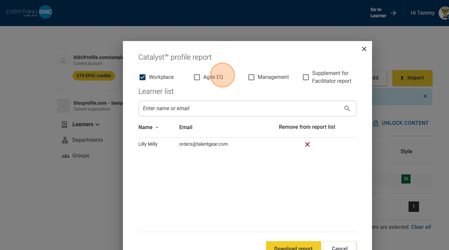Viewport: 449px width, 250px height.
Task: Open Groups in the sidebar
Action: (x=81, y=156)
